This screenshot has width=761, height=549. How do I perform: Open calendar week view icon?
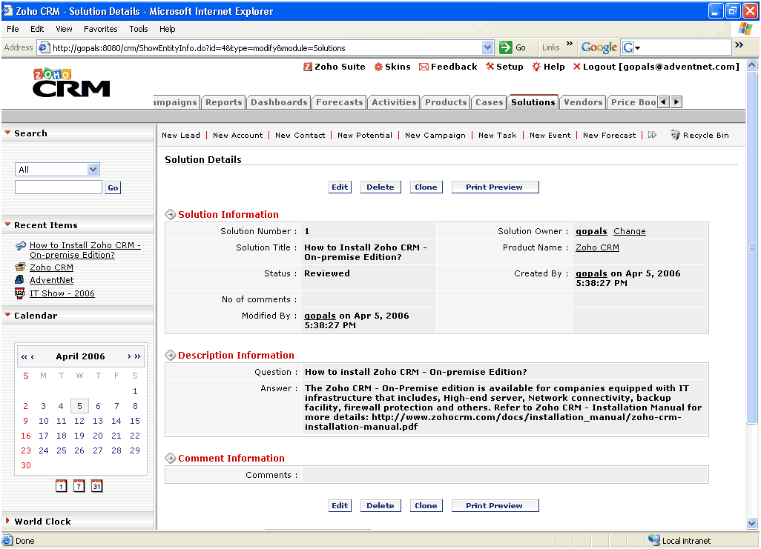click(79, 485)
